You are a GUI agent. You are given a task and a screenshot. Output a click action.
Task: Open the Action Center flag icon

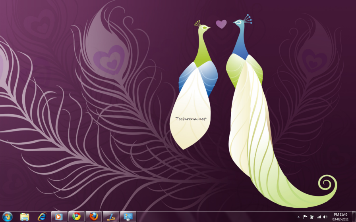point(305,217)
